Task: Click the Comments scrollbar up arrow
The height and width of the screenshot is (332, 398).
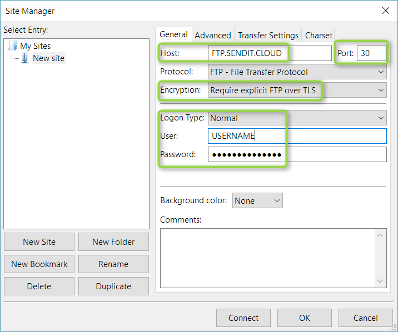Action: coord(380,235)
